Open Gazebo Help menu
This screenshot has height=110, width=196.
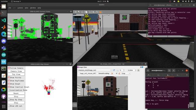(x=39, y=8)
